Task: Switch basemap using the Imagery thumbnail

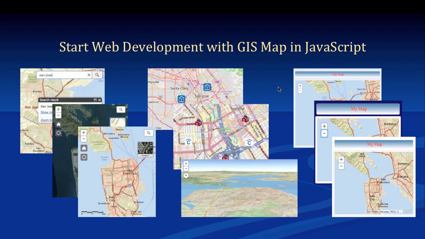Action: 145,149
